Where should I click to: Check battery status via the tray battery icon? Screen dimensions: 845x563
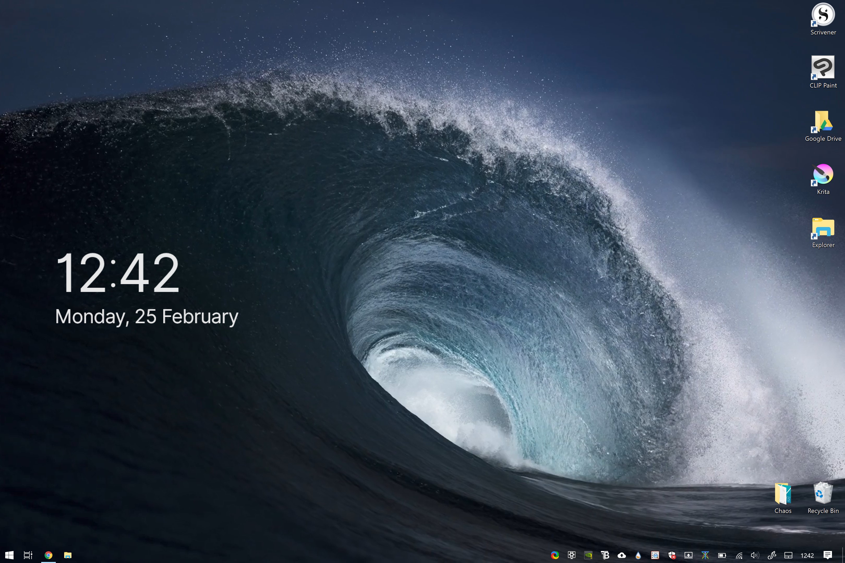pos(722,555)
